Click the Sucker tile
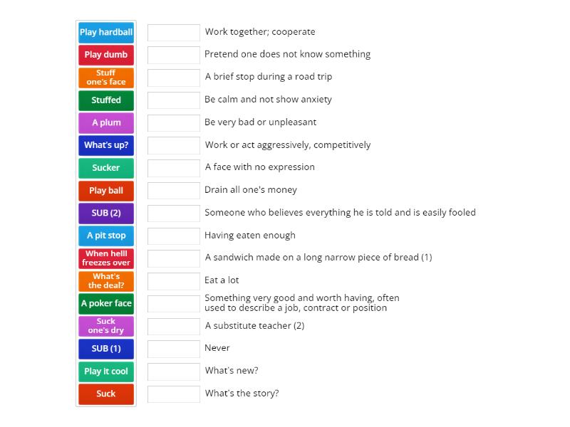This screenshot has height=427, width=570. (105, 168)
